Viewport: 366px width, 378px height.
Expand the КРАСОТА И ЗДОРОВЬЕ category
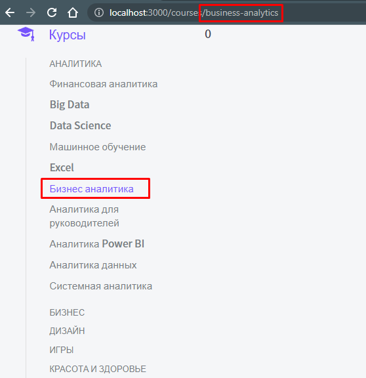pos(98,369)
